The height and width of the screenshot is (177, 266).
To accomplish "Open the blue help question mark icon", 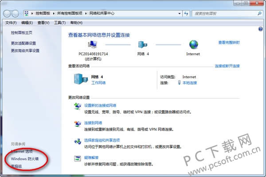I will click(x=260, y=29).
